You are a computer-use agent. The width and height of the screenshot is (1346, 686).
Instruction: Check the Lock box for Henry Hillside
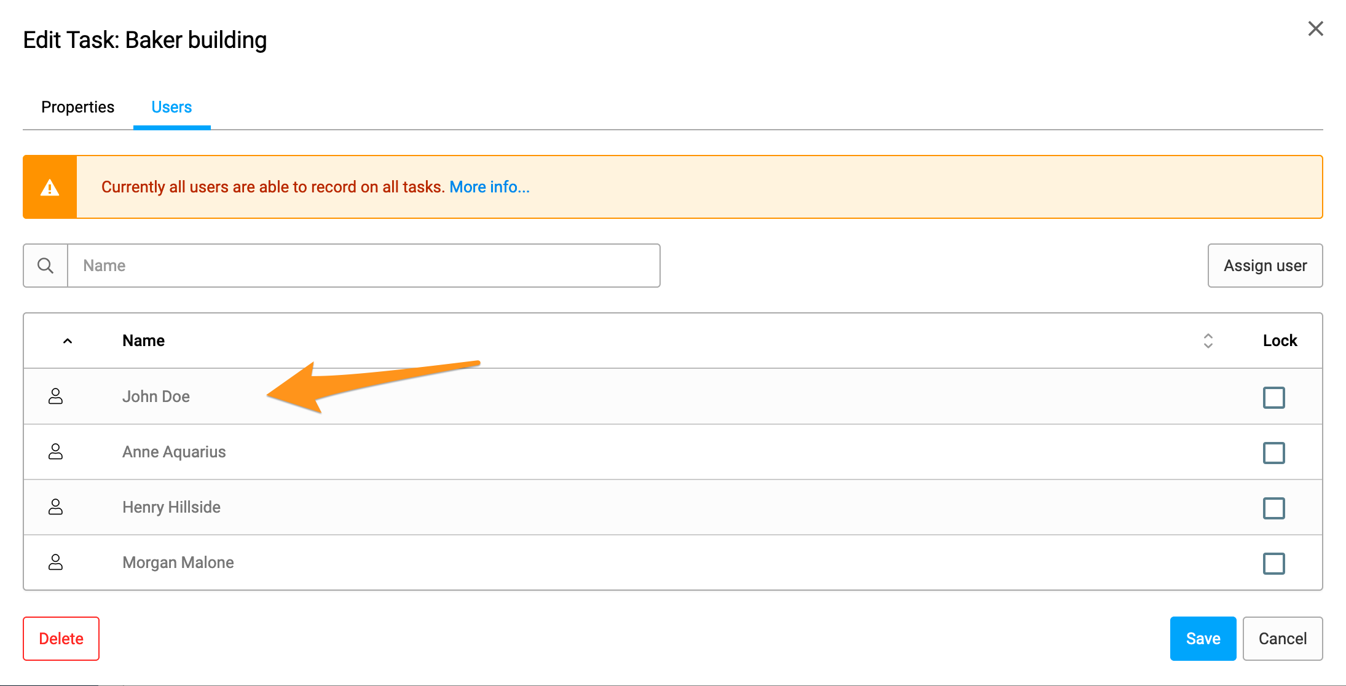(1273, 508)
